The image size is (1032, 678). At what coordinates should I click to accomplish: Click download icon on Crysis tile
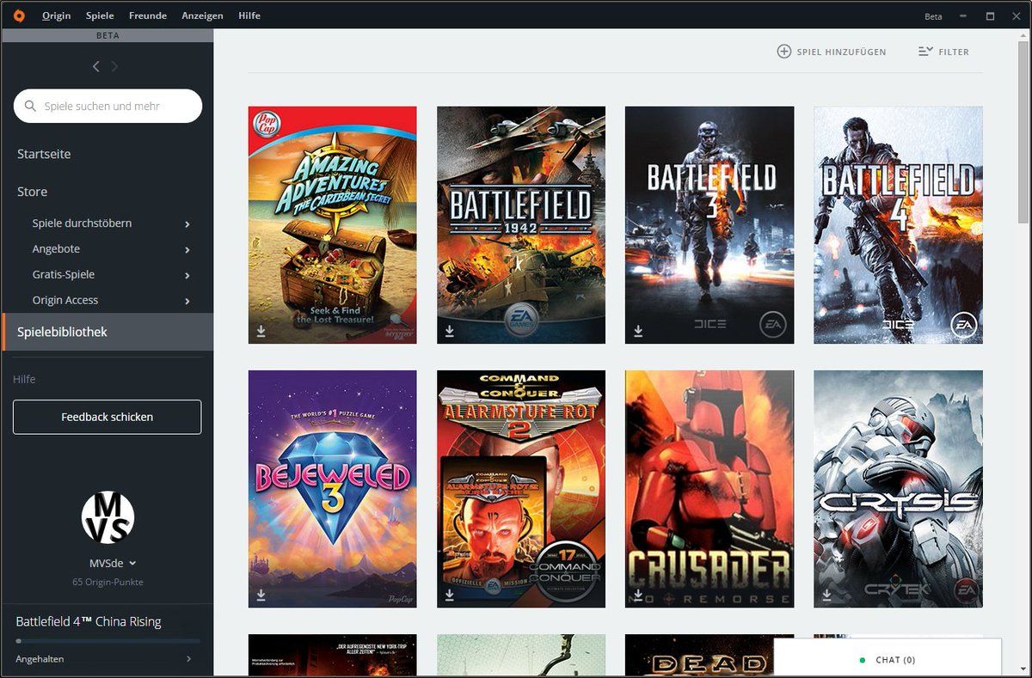(x=826, y=595)
